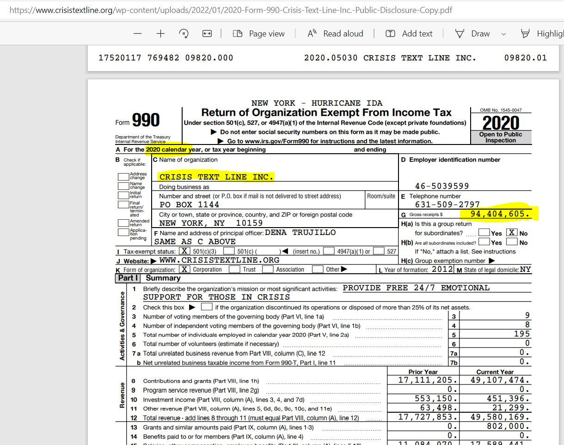Check Yes for H(a) group return
This screenshot has width=564, height=445.
coord(484,232)
